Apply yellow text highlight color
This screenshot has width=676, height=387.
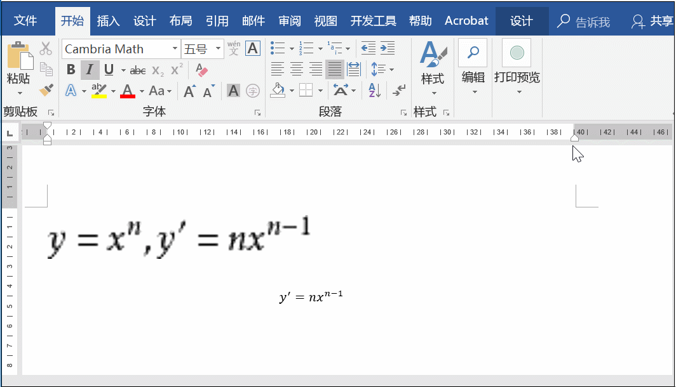[x=99, y=91]
